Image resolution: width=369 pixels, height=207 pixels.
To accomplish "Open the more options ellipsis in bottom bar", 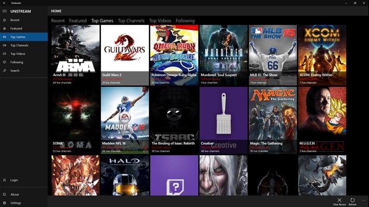I will [x=364, y=200].
